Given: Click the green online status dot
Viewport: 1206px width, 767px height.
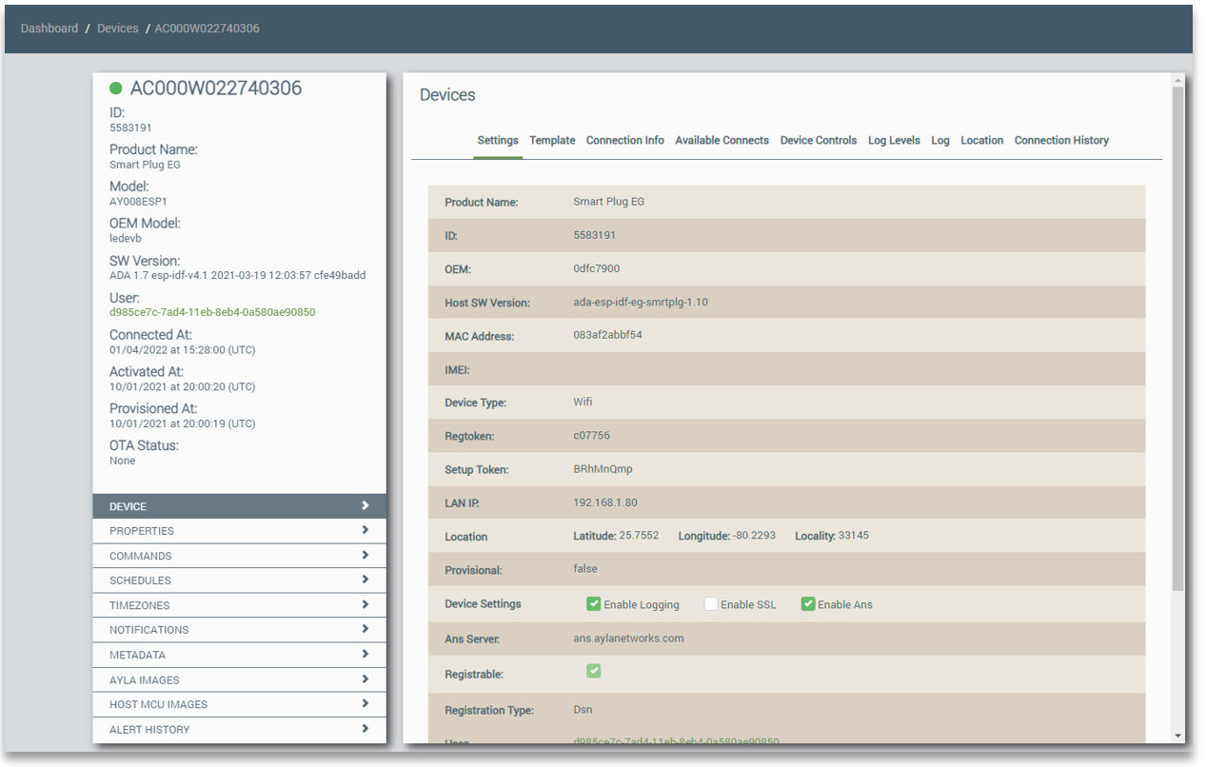Looking at the screenshot, I should click(x=116, y=88).
